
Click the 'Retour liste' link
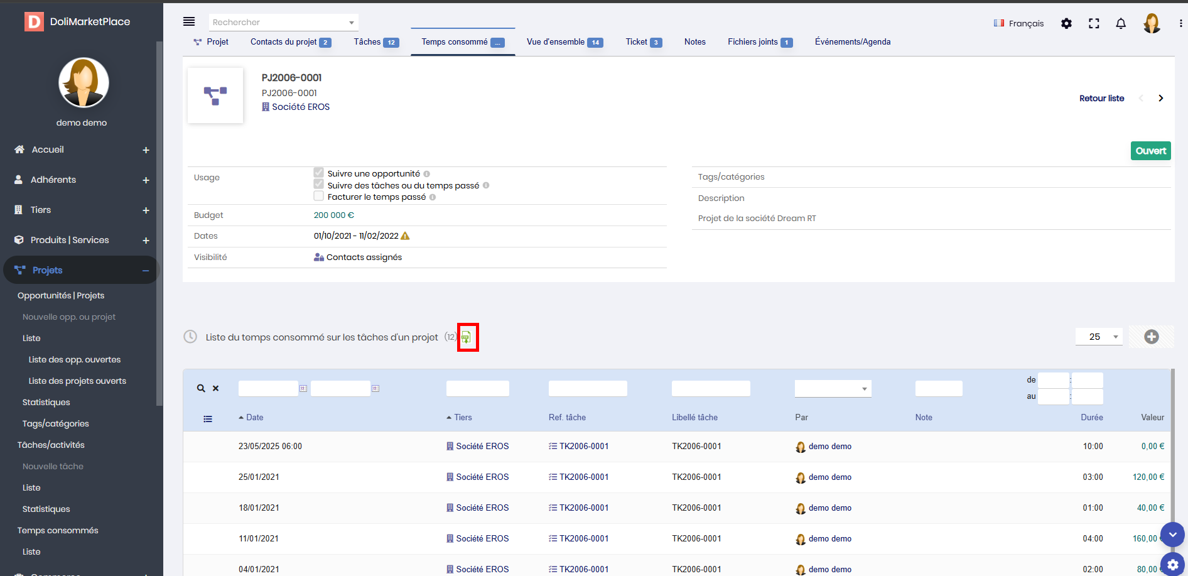coord(1101,98)
